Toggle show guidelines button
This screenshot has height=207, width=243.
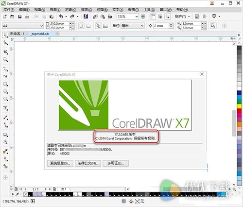[x=168, y=17]
